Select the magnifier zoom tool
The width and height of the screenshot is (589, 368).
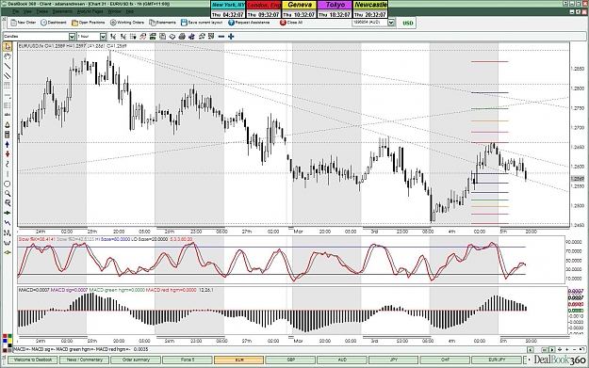pyautogui.click(x=8, y=194)
